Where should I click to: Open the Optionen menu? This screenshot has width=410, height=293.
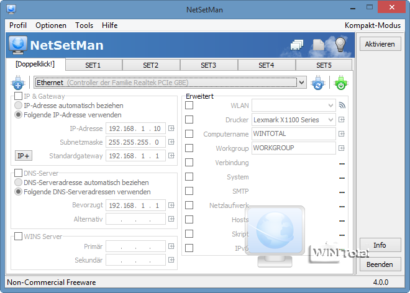tap(51, 25)
